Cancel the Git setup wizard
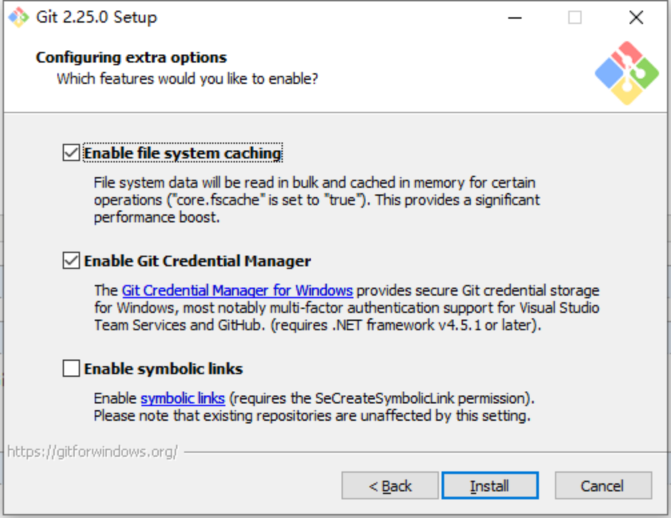This screenshot has height=518, width=671. tap(604, 485)
